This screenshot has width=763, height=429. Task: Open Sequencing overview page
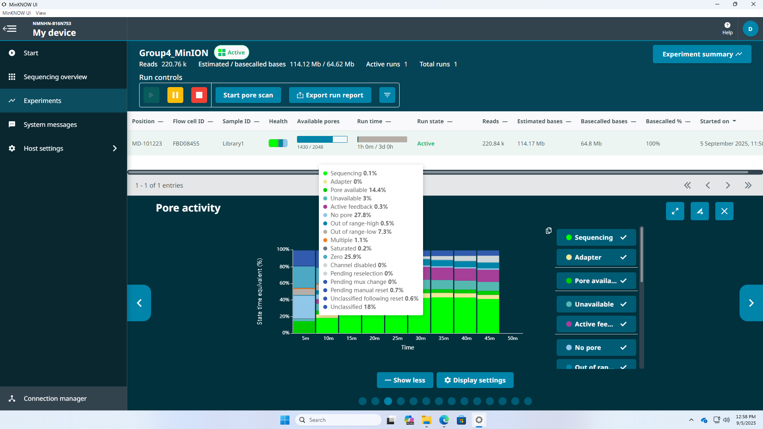pyautogui.click(x=55, y=77)
